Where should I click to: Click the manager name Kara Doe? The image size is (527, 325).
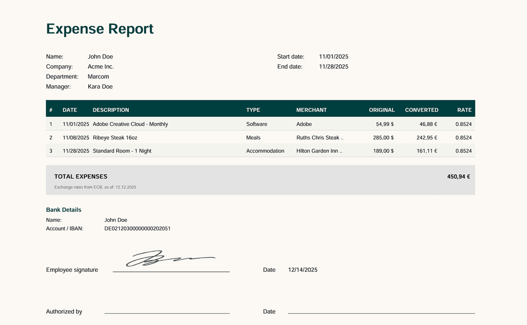[x=100, y=86]
